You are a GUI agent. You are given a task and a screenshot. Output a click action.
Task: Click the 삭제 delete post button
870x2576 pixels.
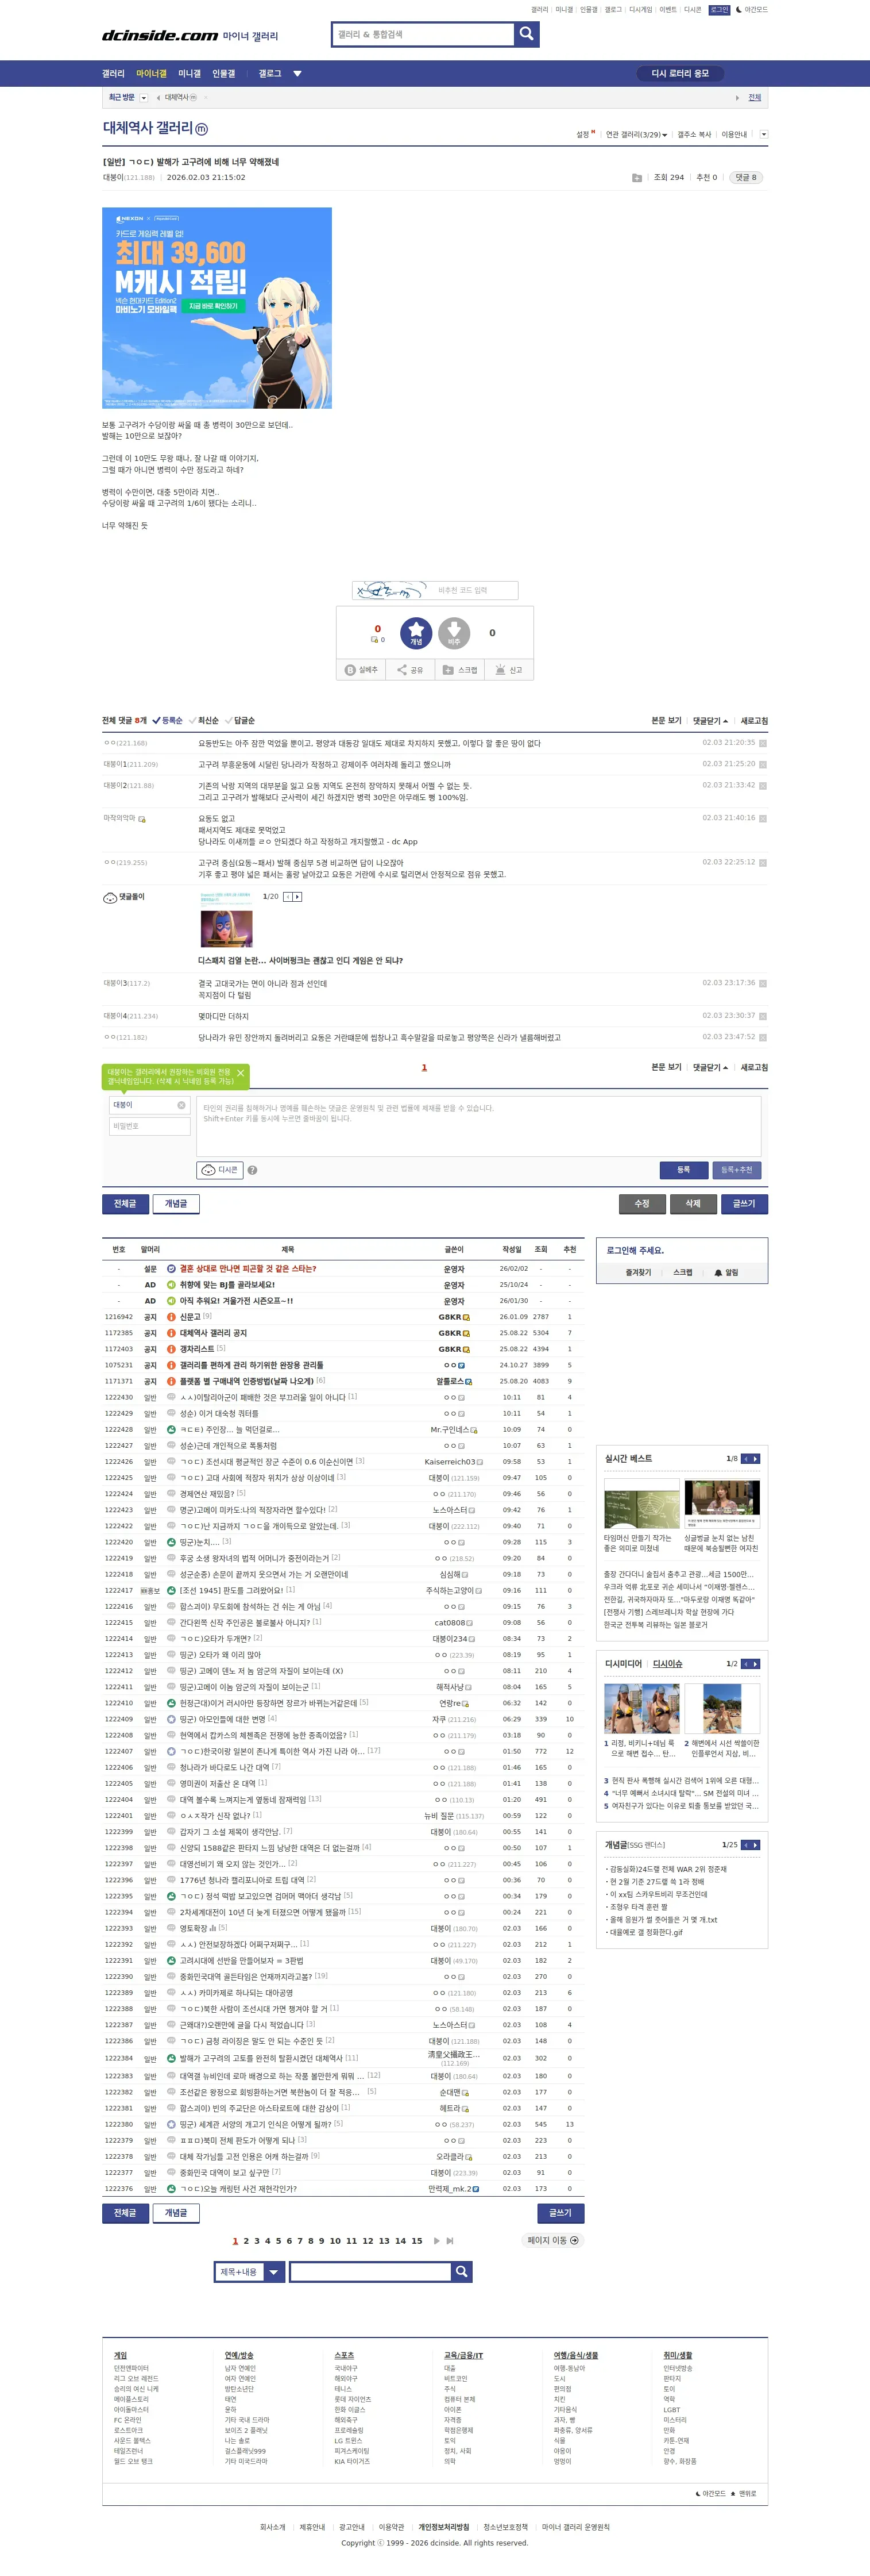click(693, 1204)
